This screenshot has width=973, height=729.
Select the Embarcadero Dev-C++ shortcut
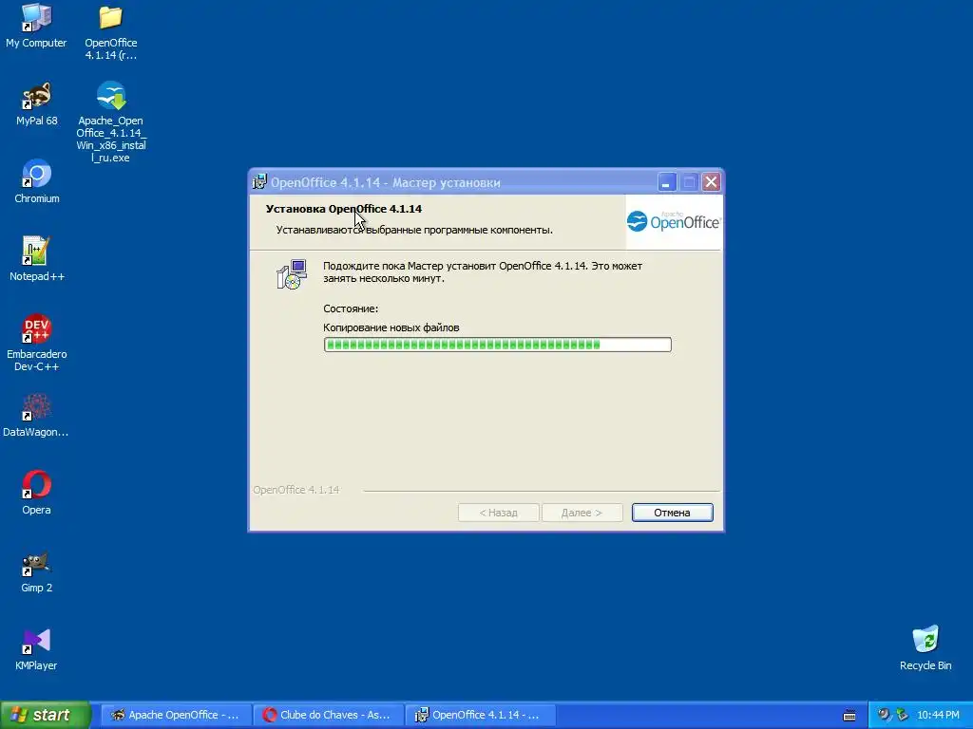pos(37,343)
